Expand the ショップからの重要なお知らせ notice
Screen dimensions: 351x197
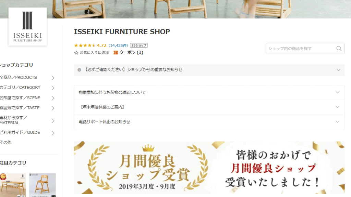209,70
